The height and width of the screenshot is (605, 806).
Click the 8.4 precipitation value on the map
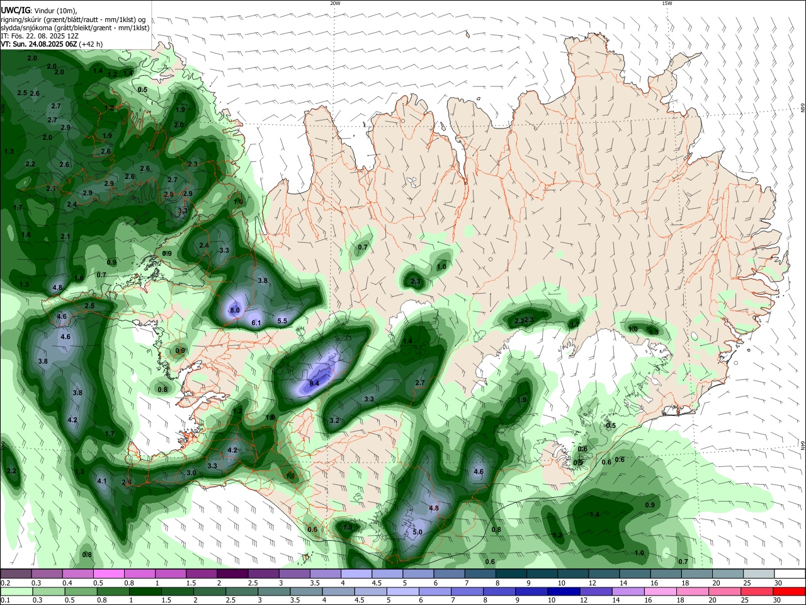[314, 383]
